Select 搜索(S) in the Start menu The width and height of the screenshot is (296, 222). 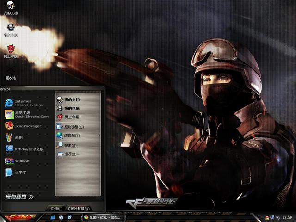coord(70,145)
